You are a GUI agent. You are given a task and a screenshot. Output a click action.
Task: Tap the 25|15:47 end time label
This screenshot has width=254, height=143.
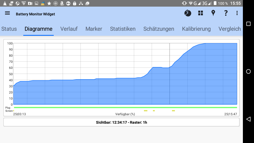(230, 114)
